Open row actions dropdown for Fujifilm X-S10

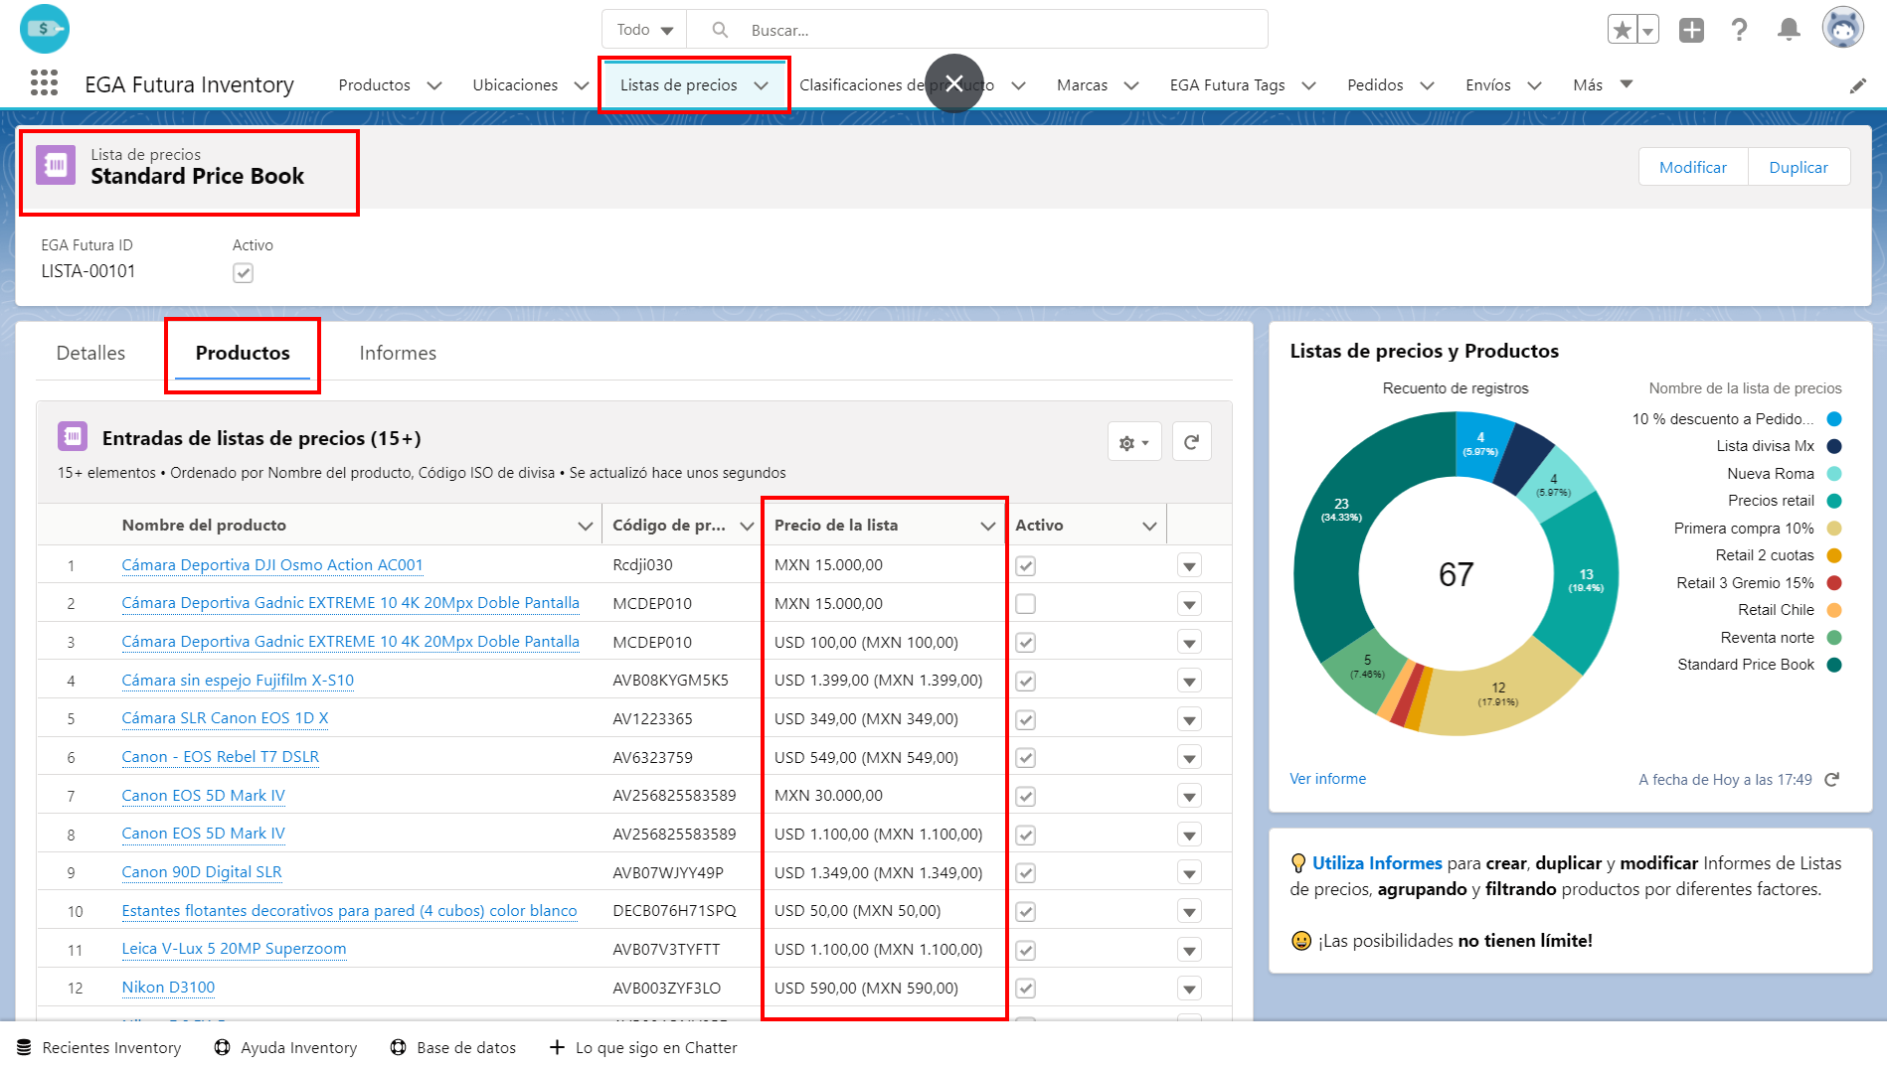[x=1189, y=682]
